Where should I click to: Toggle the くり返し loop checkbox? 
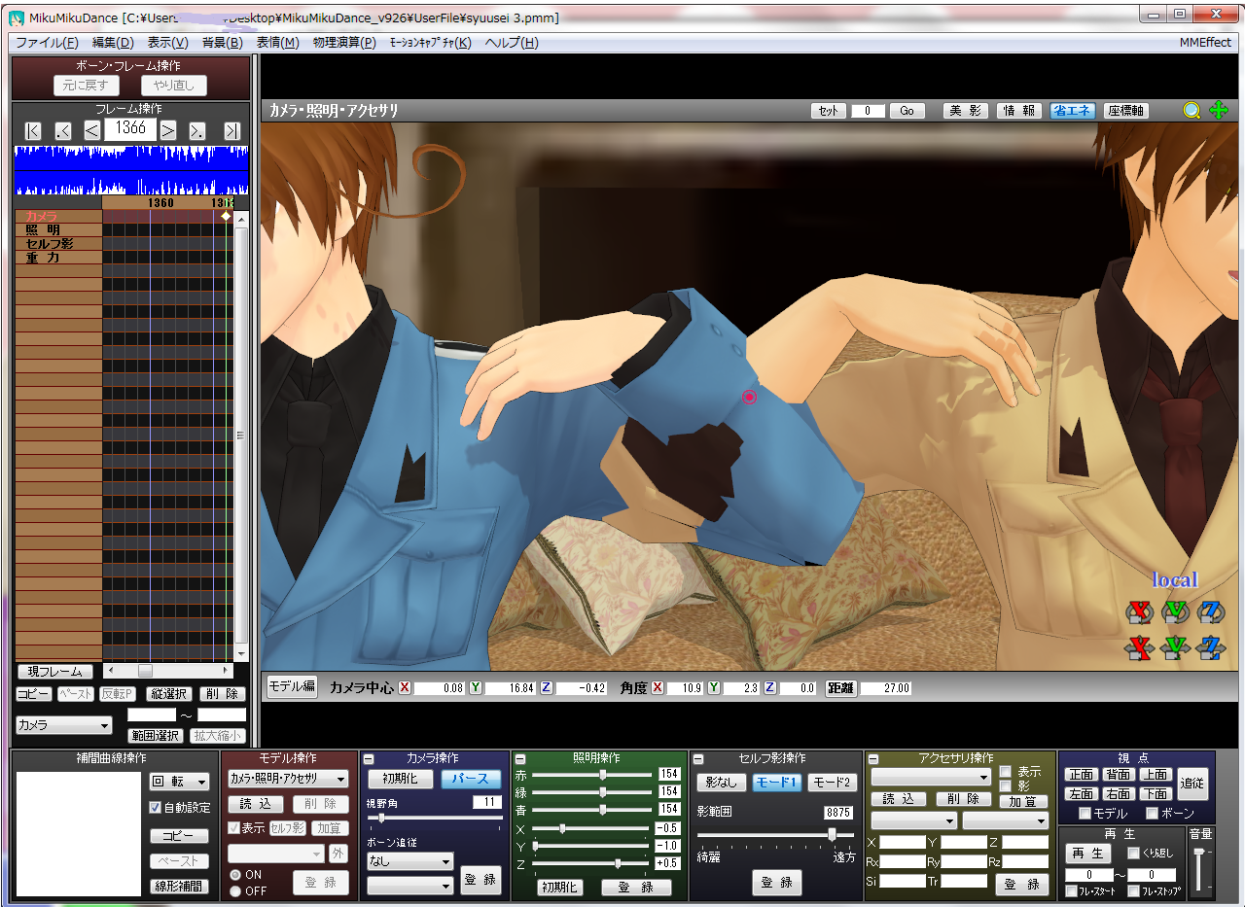pos(1133,854)
